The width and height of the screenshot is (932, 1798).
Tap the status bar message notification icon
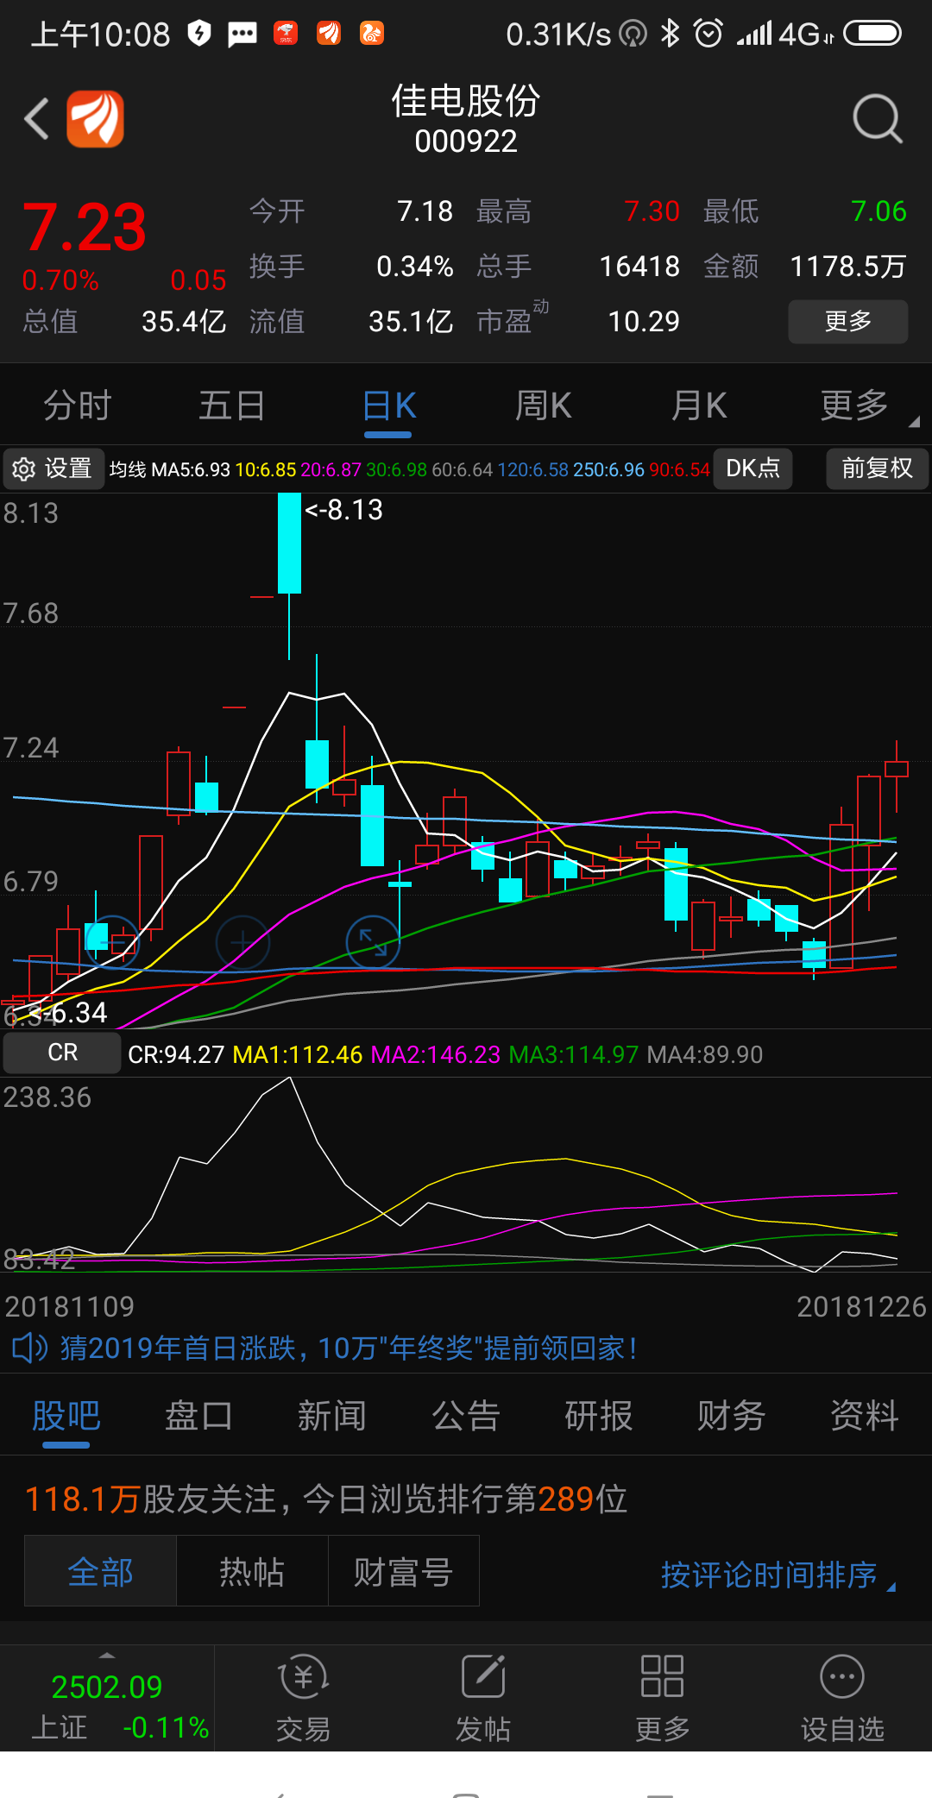[x=242, y=35]
